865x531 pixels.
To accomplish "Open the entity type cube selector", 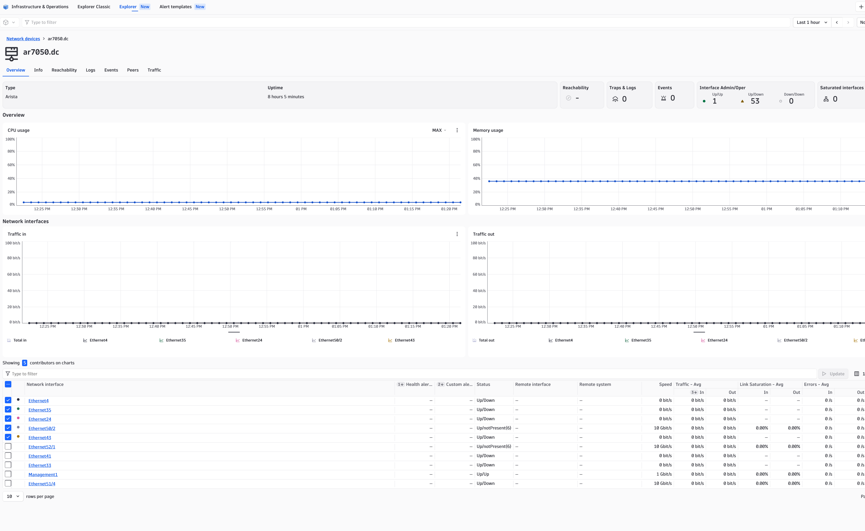I will pos(9,22).
